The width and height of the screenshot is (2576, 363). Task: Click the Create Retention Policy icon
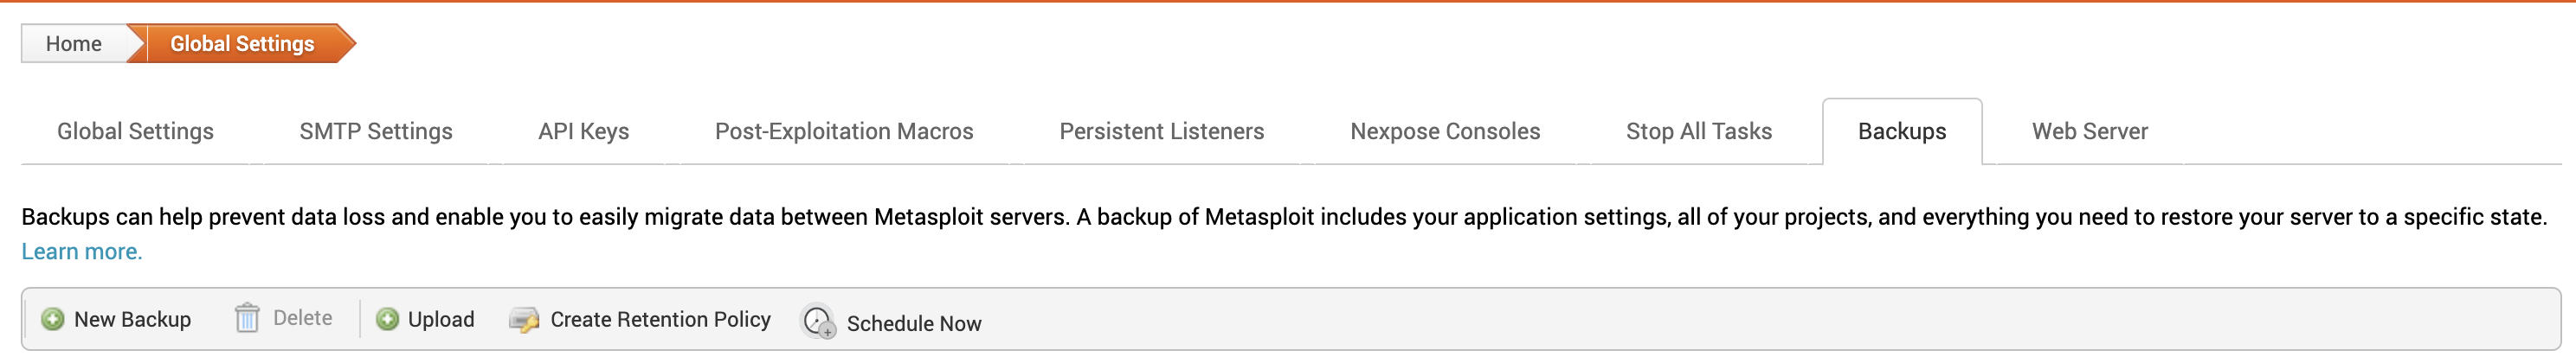pyautogui.click(x=524, y=320)
